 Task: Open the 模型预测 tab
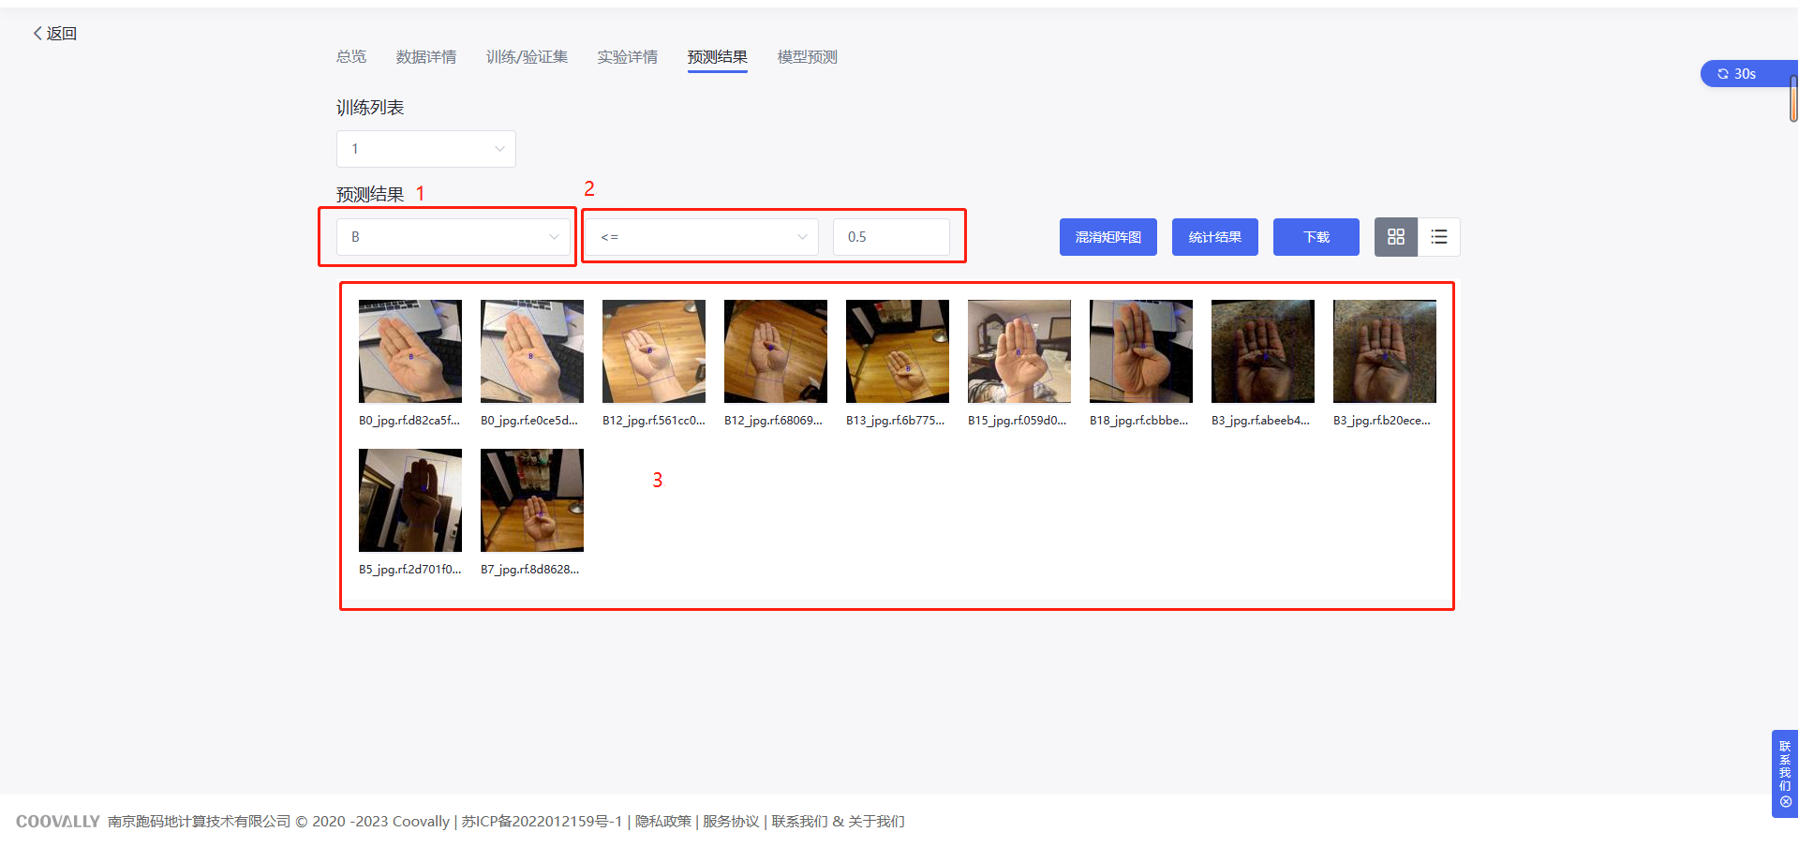pyautogui.click(x=808, y=57)
